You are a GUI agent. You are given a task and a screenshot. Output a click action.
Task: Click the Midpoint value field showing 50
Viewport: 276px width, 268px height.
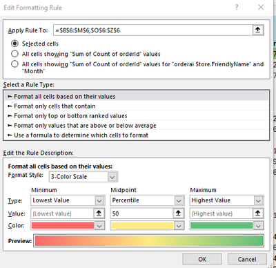[141, 213]
